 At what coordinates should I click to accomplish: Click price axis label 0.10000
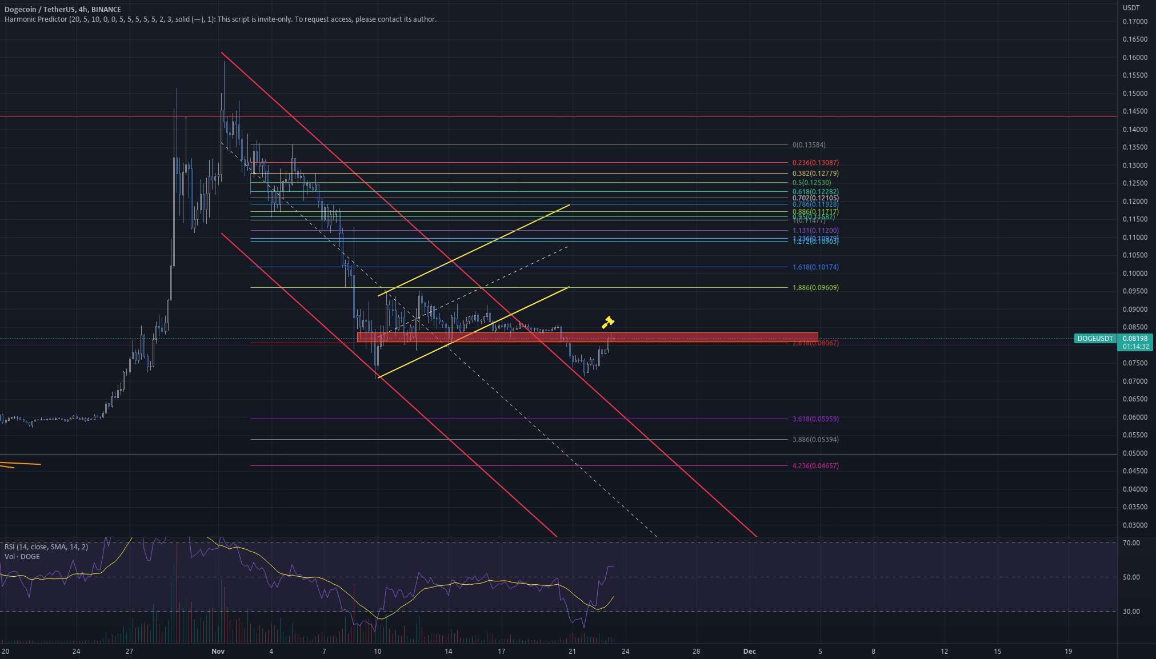click(1135, 274)
